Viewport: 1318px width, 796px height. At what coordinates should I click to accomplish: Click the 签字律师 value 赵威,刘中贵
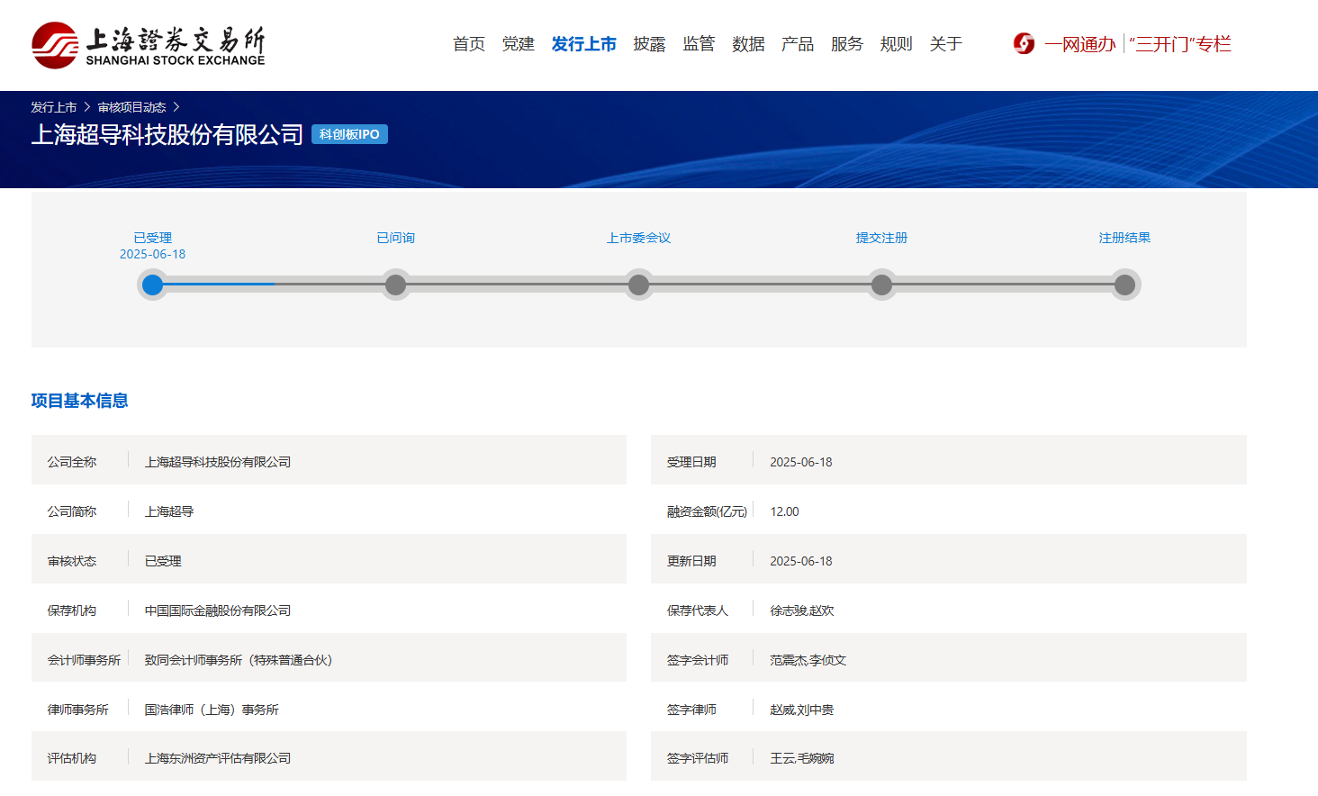[802, 710]
